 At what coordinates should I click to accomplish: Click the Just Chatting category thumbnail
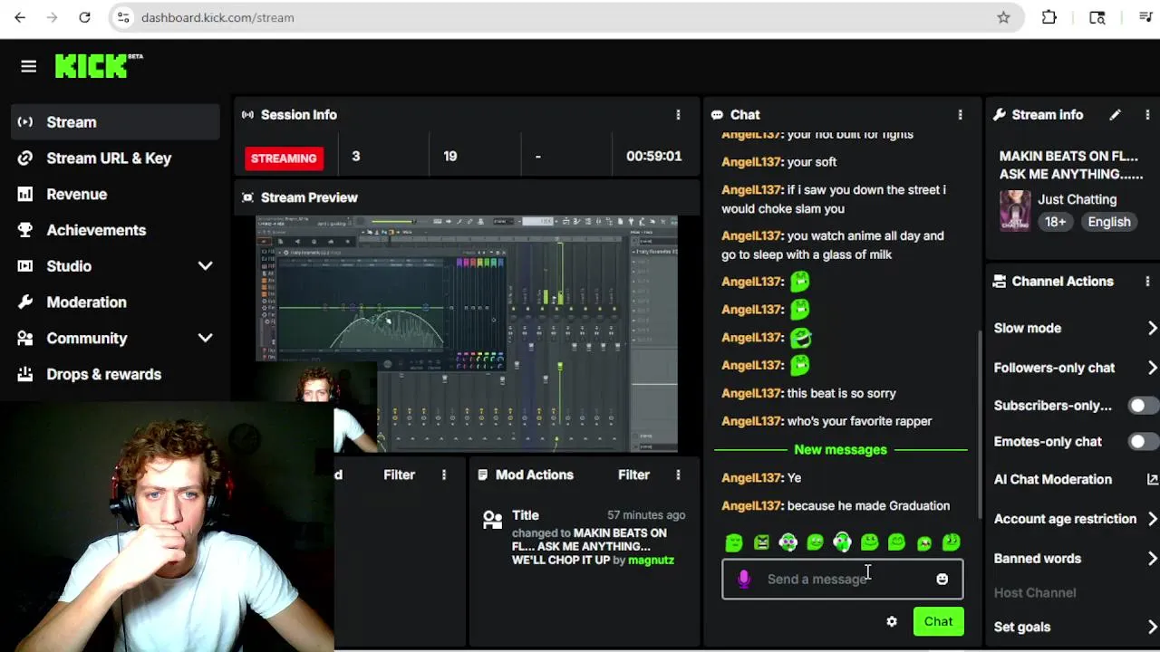point(1015,210)
